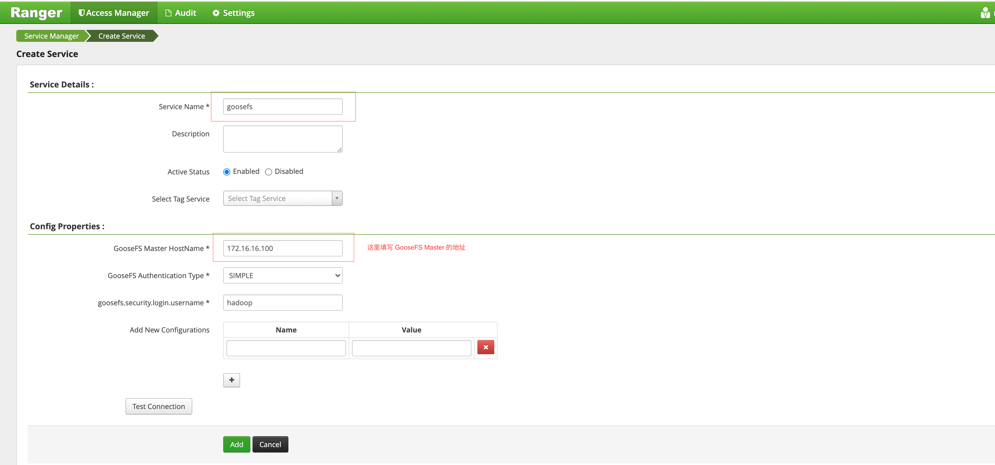Navigate to Service Manager breadcrumb
The height and width of the screenshot is (465, 995).
point(51,36)
